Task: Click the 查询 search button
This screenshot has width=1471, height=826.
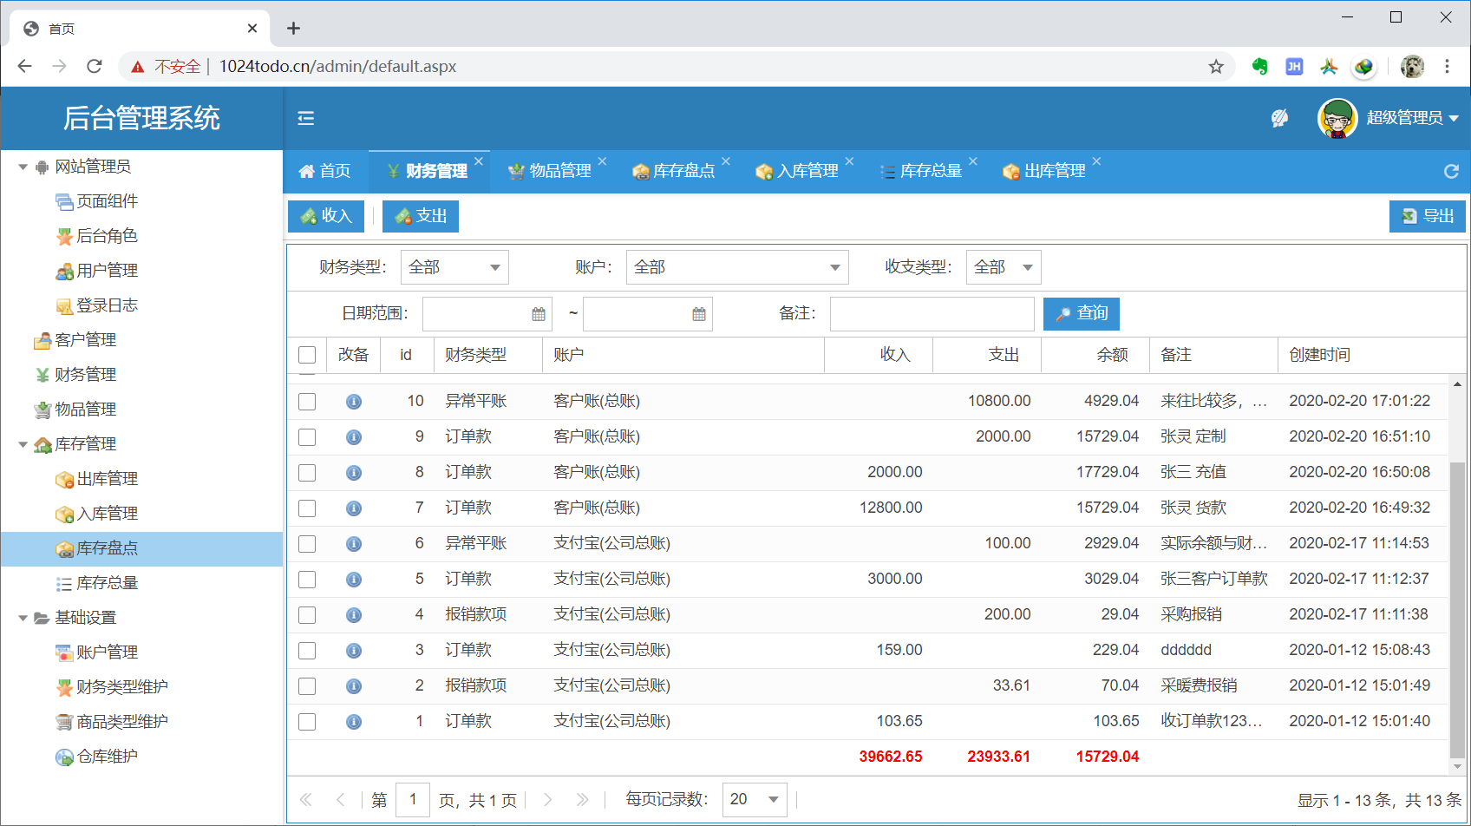Action: pos(1082,313)
